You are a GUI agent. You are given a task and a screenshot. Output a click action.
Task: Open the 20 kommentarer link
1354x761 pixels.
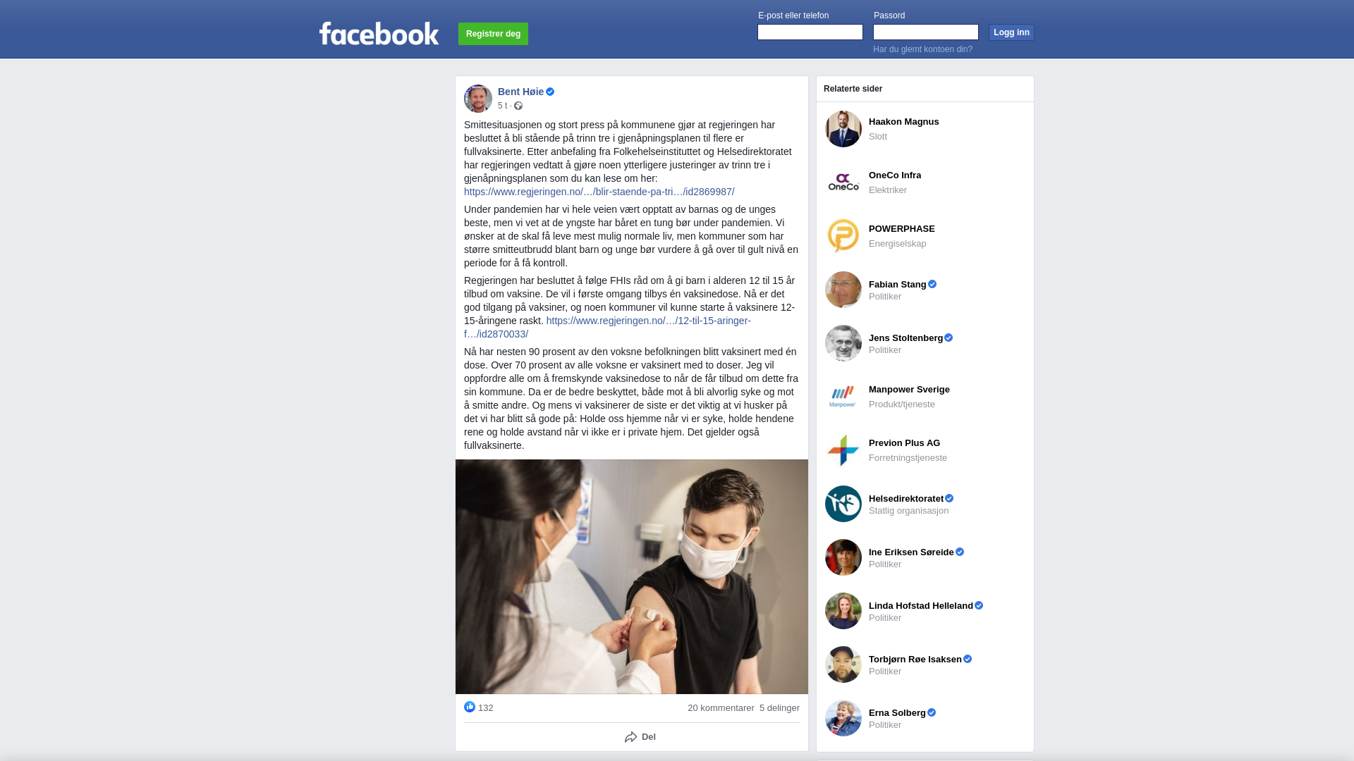tap(721, 708)
